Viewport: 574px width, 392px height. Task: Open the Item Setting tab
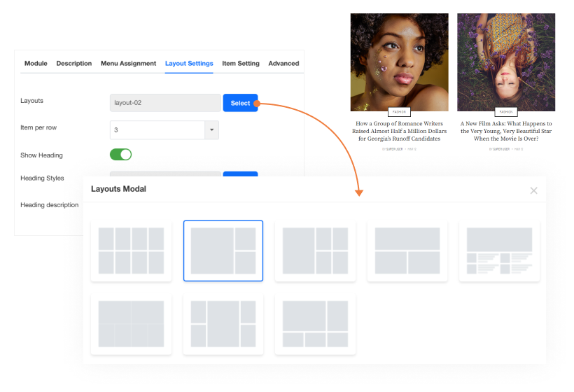(241, 64)
